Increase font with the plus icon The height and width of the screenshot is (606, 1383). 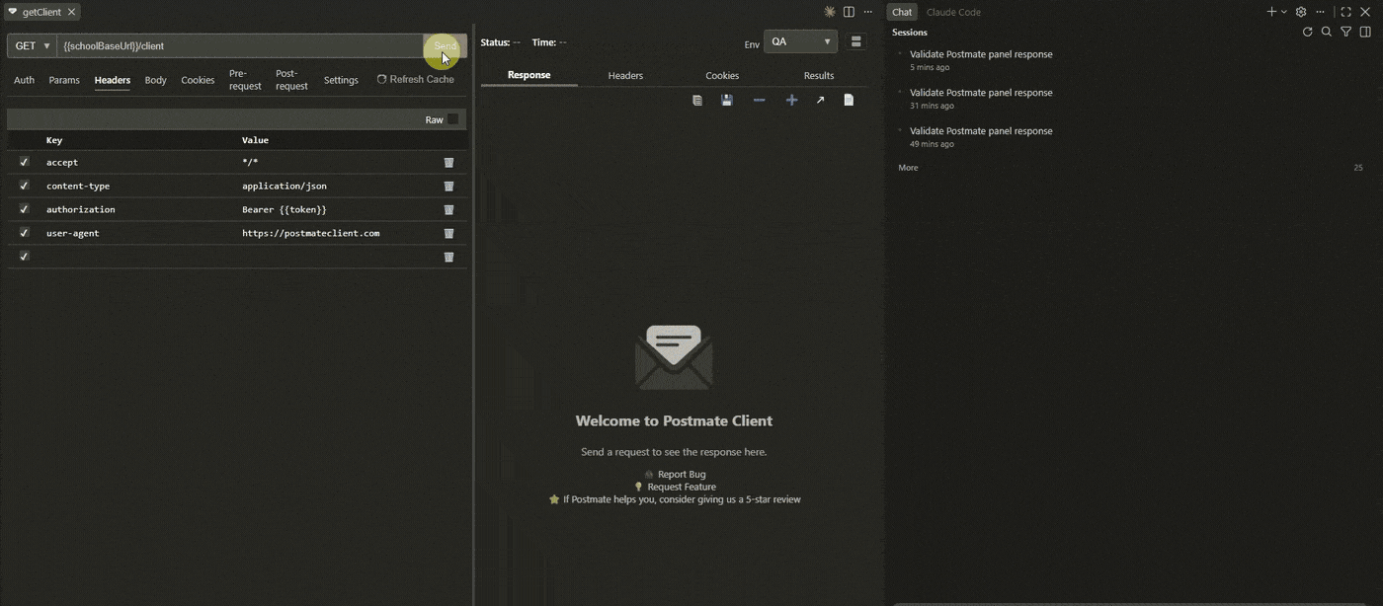click(791, 100)
